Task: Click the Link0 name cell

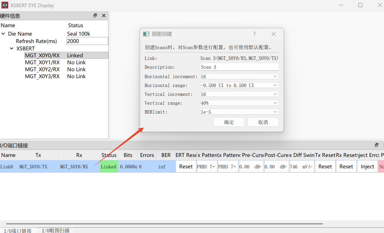Action: [x=9, y=167]
